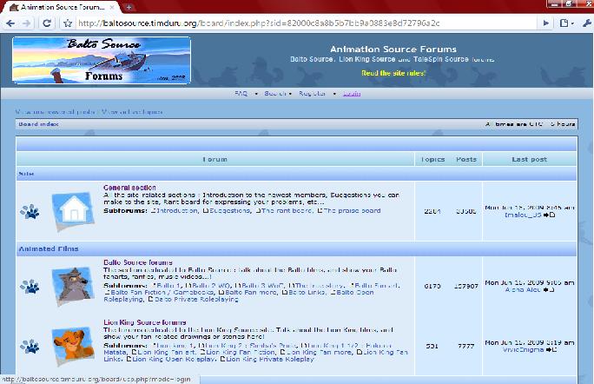Open the General section forum title
This screenshot has width=594, height=384.
coord(129,188)
